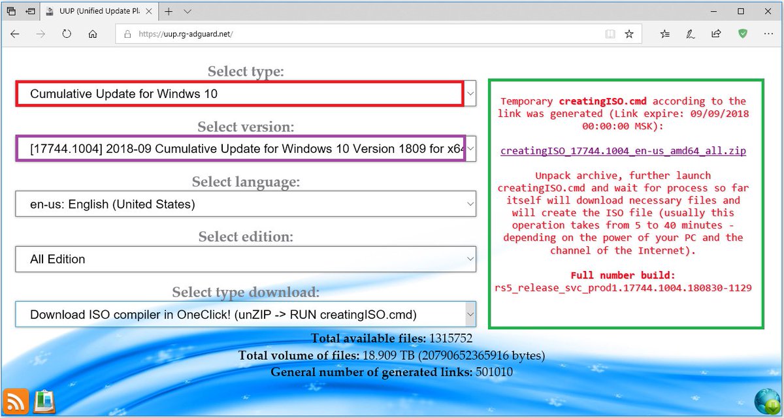Open the Select version dropdown
784x418 pixels.
(246, 149)
